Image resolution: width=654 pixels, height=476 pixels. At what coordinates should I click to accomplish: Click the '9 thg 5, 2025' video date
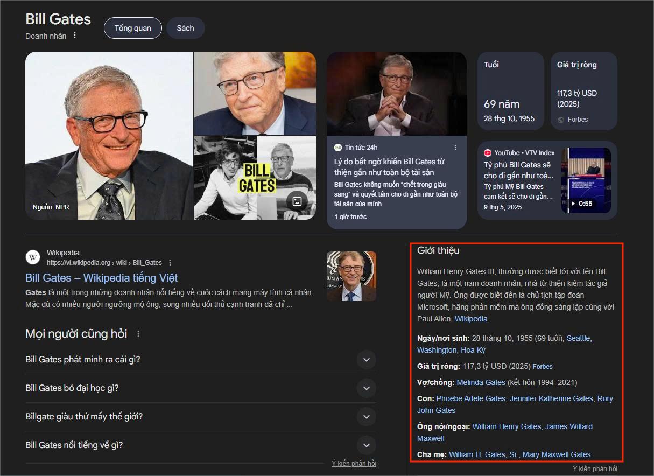click(503, 207)
